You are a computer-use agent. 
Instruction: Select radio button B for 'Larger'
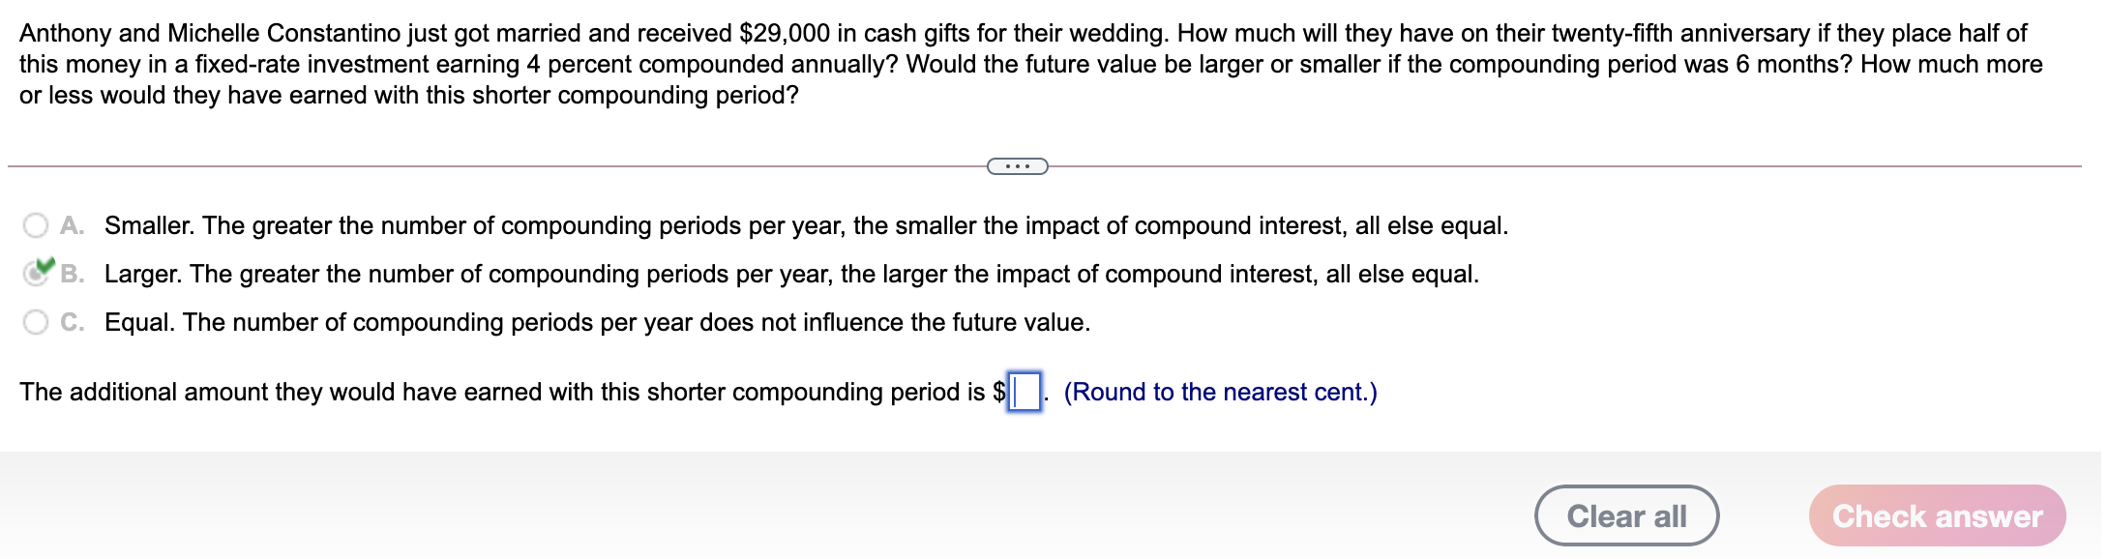click(x=35, y=274)
